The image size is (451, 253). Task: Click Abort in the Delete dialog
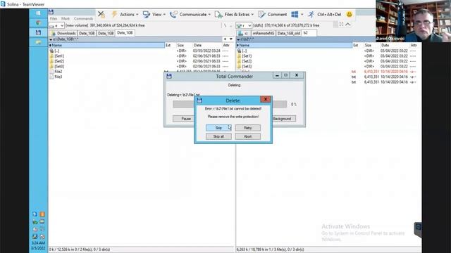tap(247, 136)
